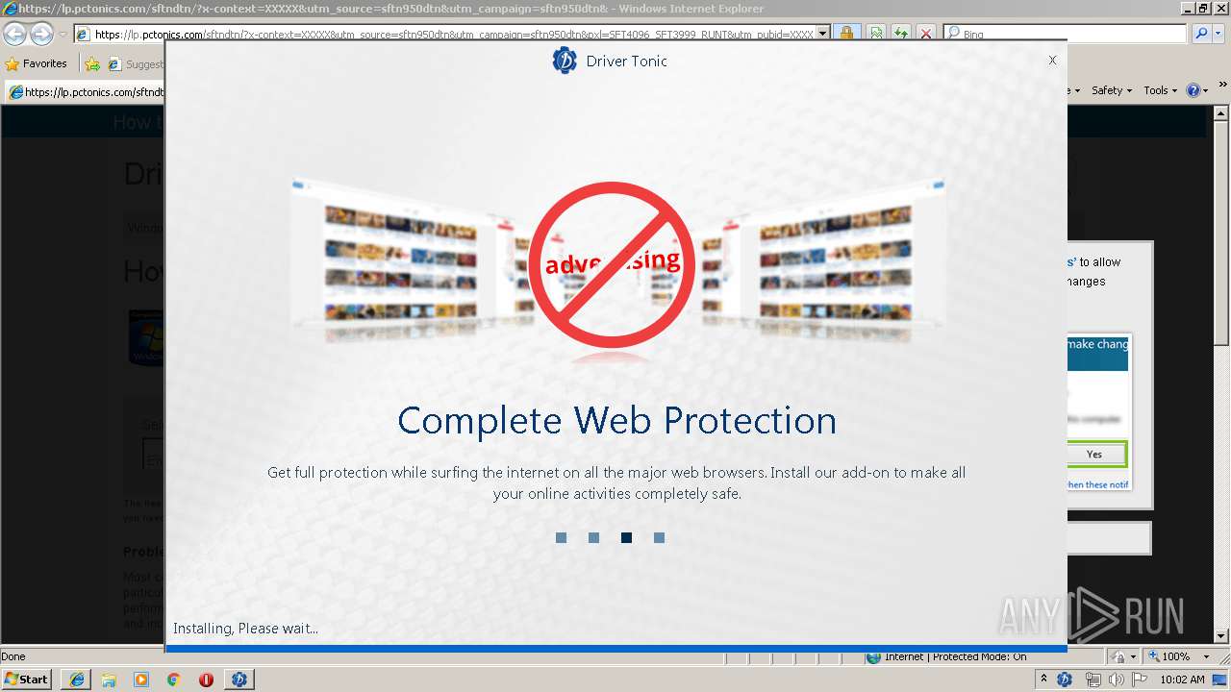Open Windows Media Player in taskbar
The height and width of the screenshot is (692, 1231).
pos(141,680)
